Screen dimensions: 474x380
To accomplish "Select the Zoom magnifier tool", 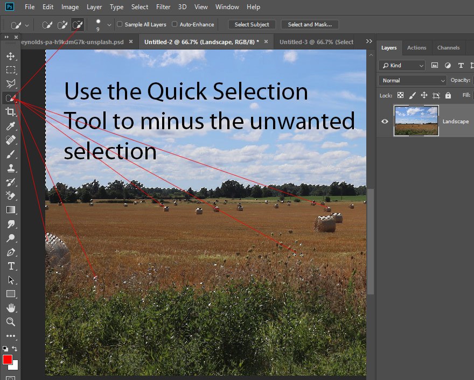I will 10,322.
